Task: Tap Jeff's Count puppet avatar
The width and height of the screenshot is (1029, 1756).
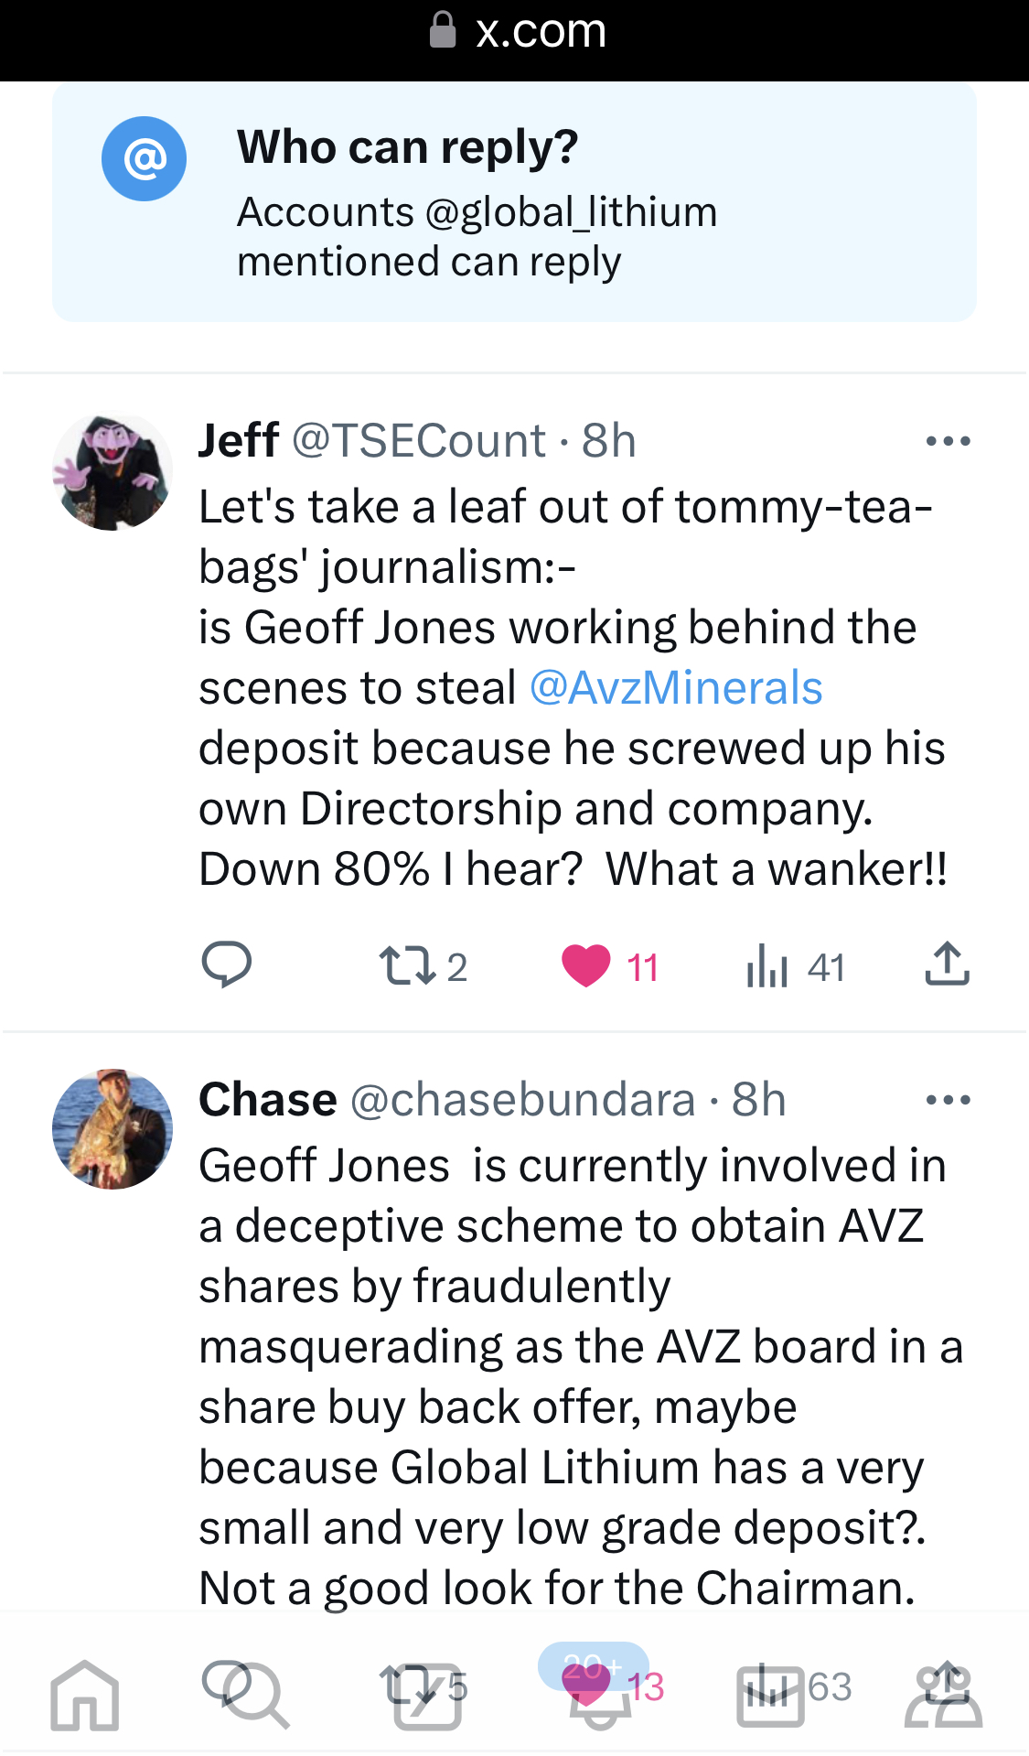Action: (113, 472)
